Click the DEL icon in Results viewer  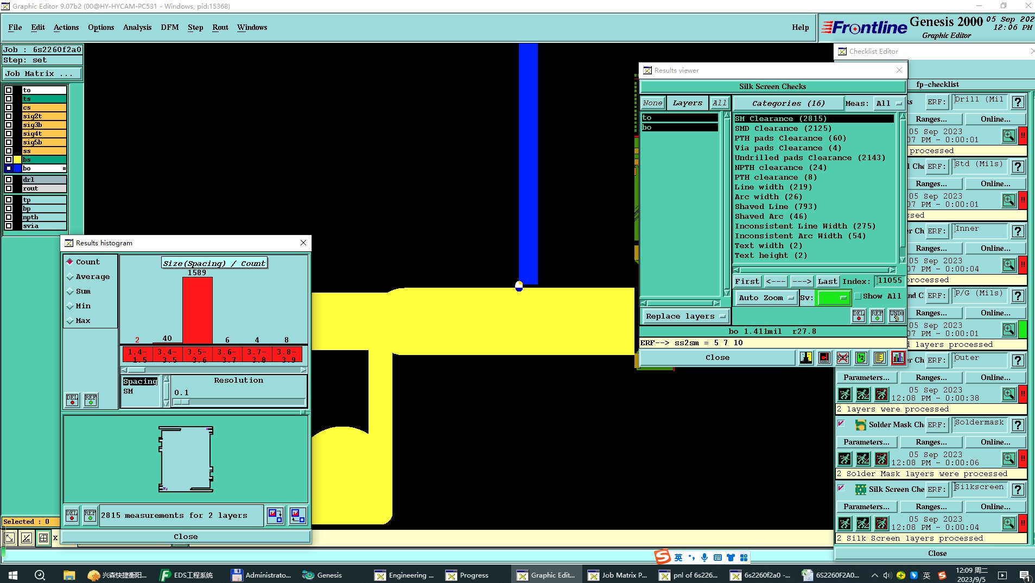859,316
